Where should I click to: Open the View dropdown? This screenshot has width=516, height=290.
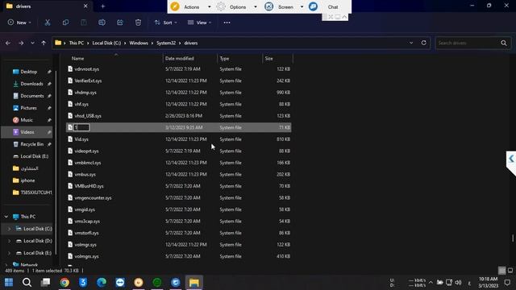[x=199, y=23]
